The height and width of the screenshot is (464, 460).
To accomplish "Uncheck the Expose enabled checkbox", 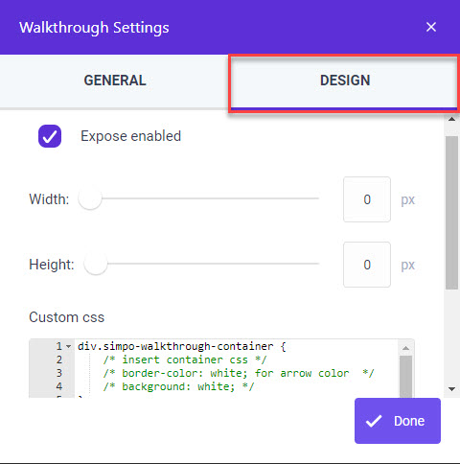I will (50, 136).
